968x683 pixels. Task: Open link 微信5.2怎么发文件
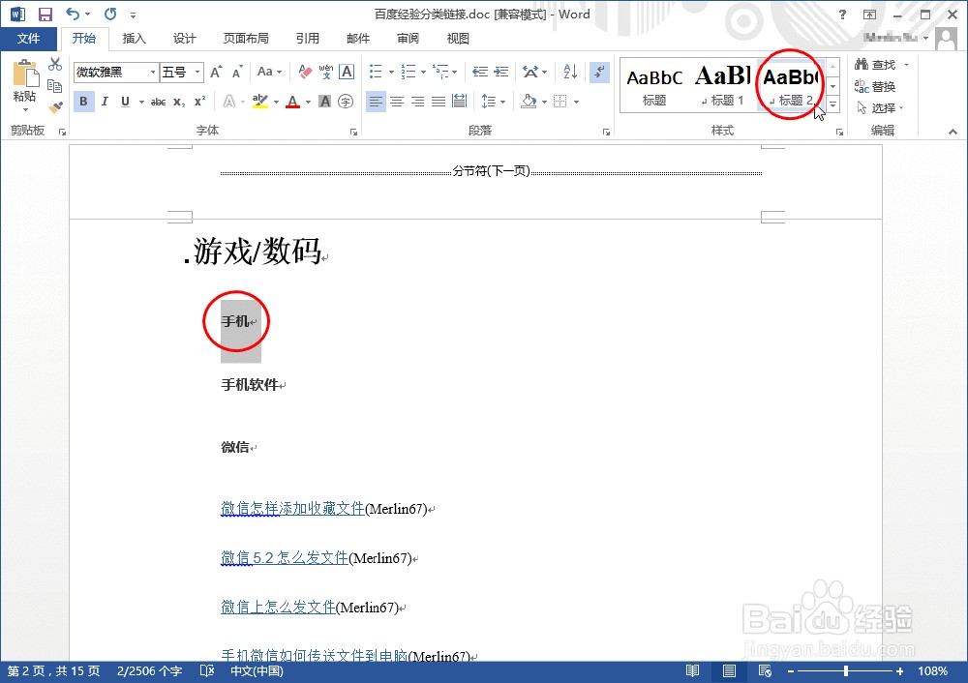click(285, 558)
